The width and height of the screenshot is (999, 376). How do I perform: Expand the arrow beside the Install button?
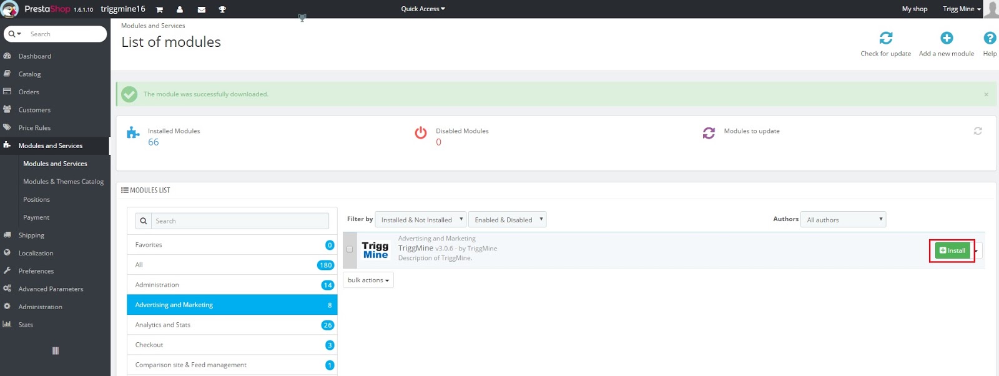tap(977, 251)
